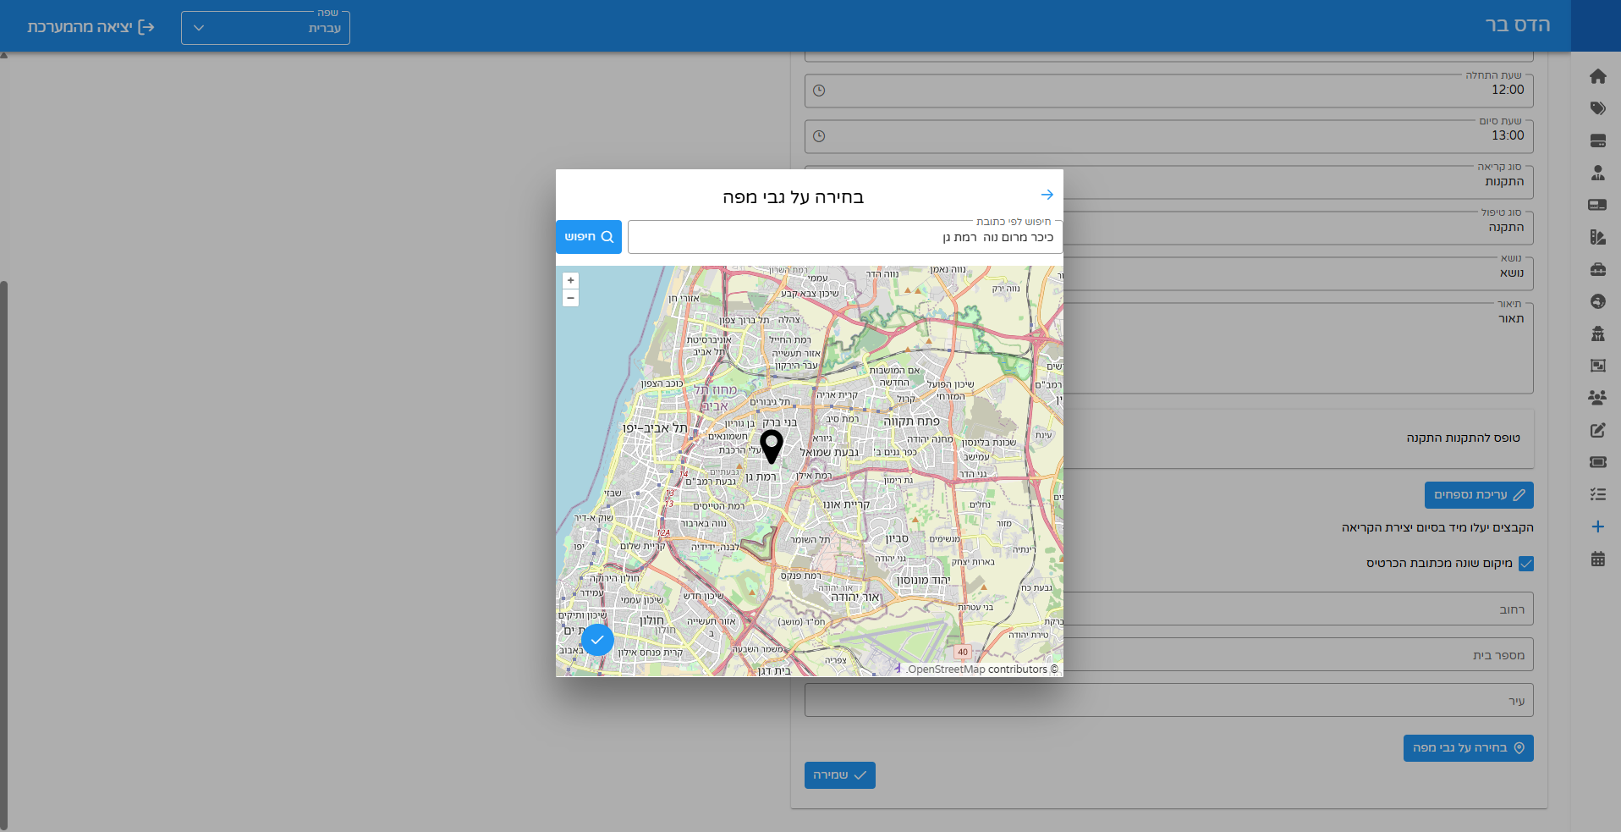1621x832 pixels.
Task: Click the רמת גן label on map
Action: coord(761,477)
